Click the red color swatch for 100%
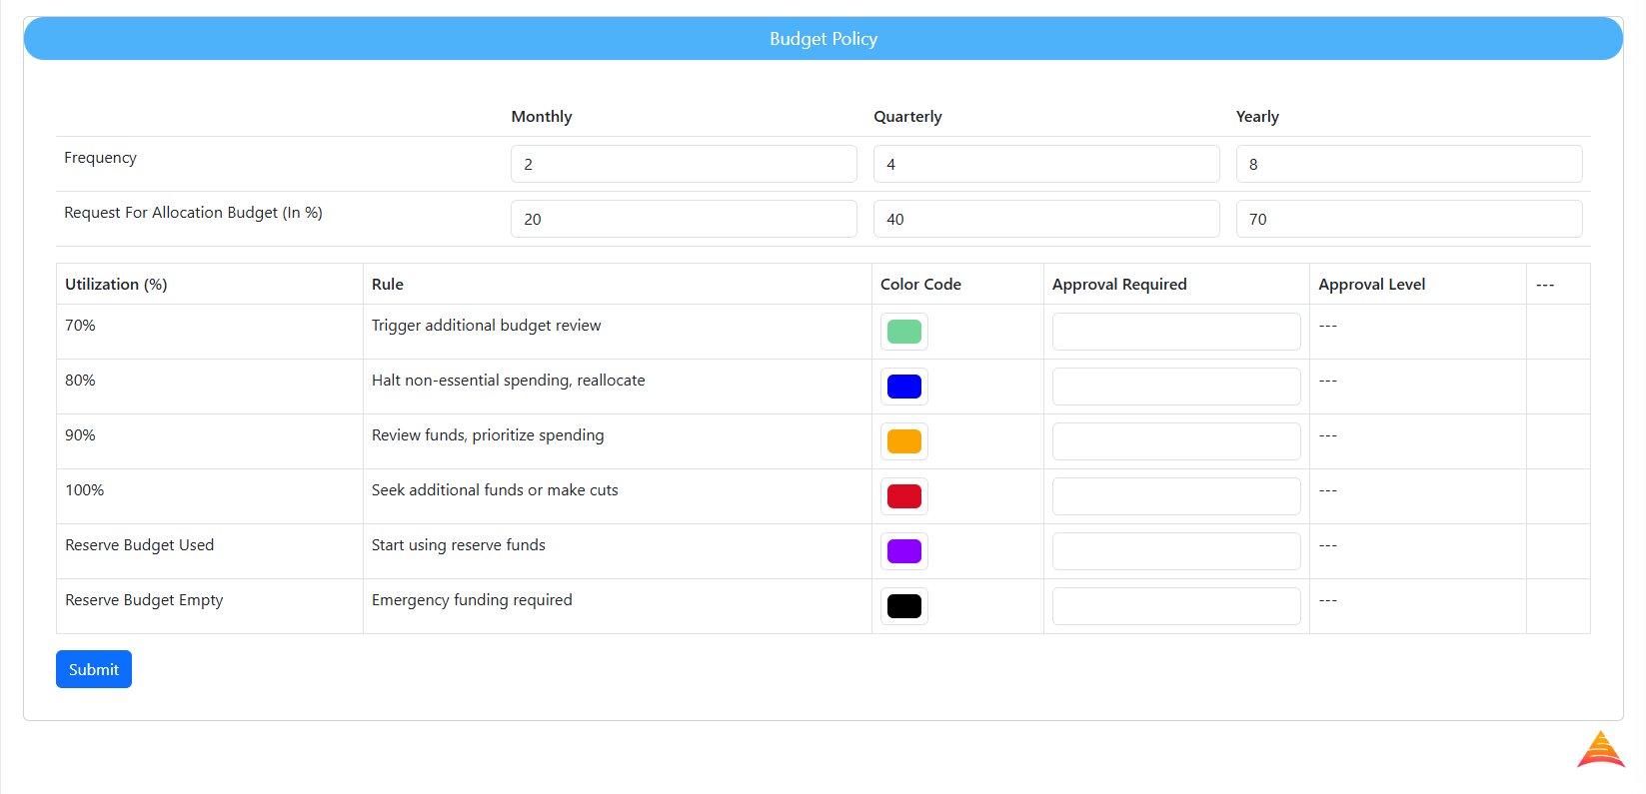The height and width of the screenshot is (794, 1646). 903,496
